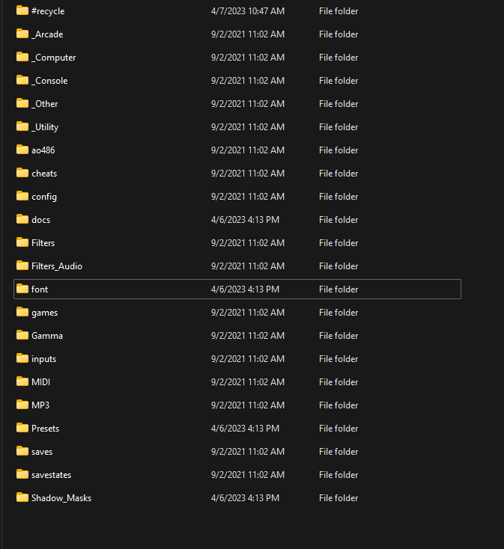Click the 'saves' name text
The height and width of the screenshot is (549, 504).
point(42,452)
